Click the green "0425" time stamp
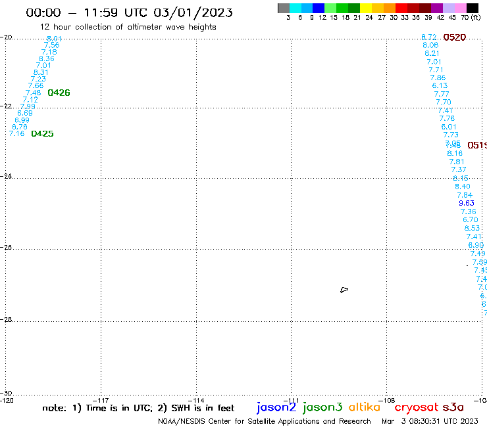 (42, 133)
